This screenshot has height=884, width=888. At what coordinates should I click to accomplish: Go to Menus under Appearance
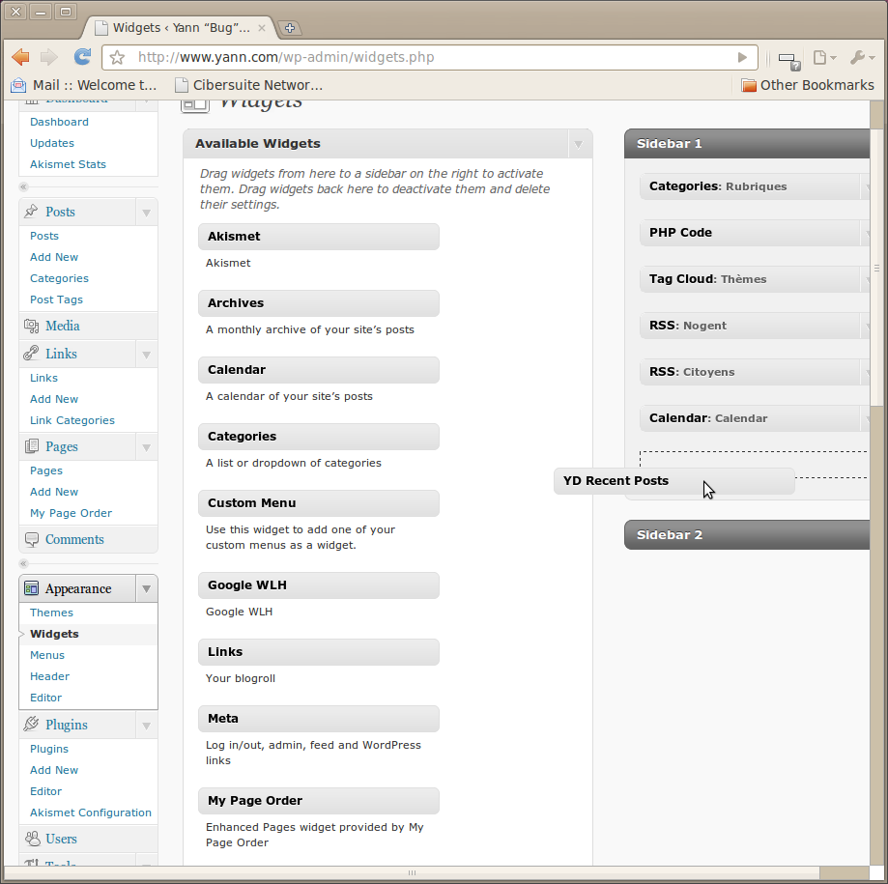tap(47, 655)
